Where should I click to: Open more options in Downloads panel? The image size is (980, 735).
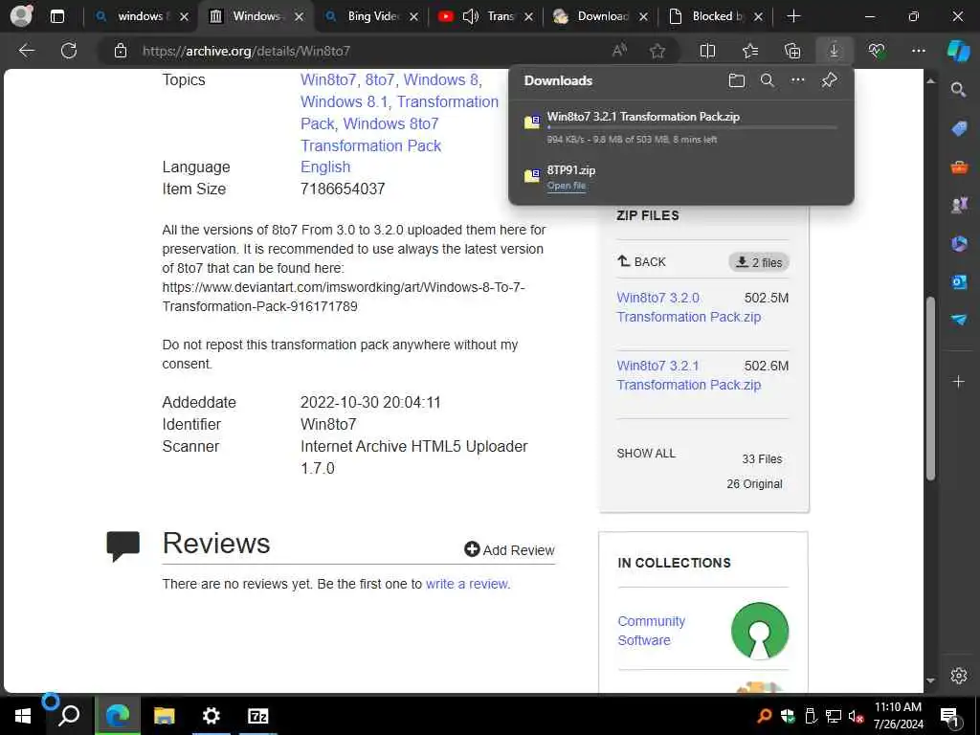coord(797,80)
